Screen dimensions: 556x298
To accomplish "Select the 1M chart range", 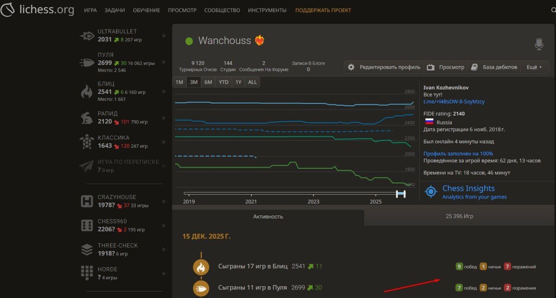I will (x=179, y=82).
